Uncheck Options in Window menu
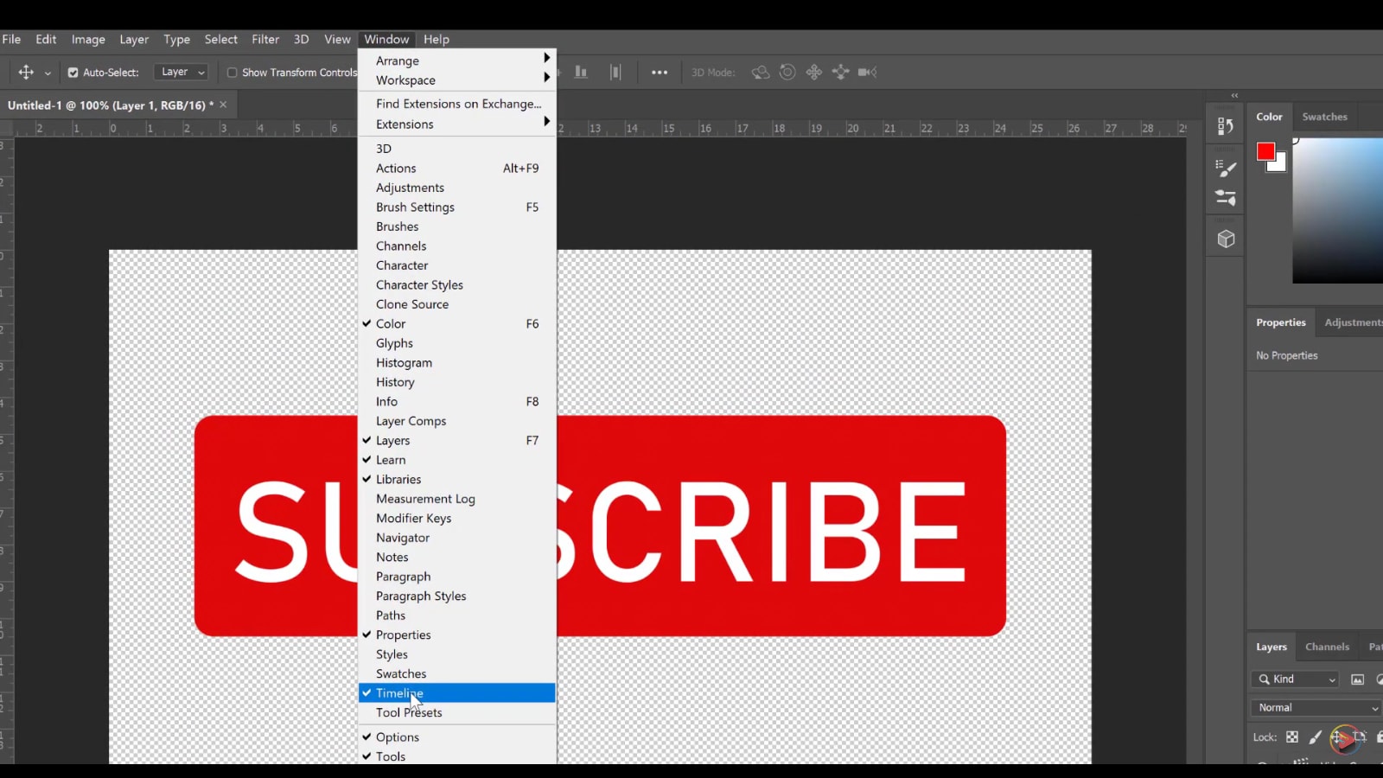The image size is (1383, 778). pos(456,737)
